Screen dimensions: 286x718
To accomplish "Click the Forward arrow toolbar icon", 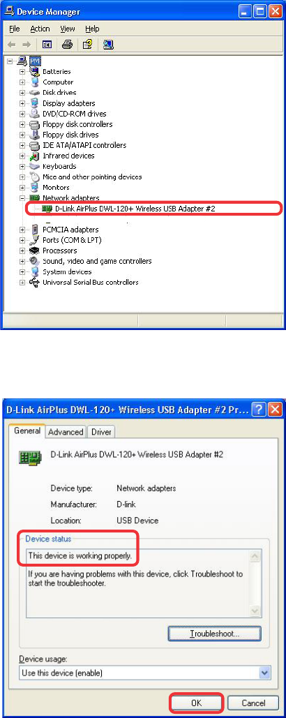I will (x=27, y=45).
